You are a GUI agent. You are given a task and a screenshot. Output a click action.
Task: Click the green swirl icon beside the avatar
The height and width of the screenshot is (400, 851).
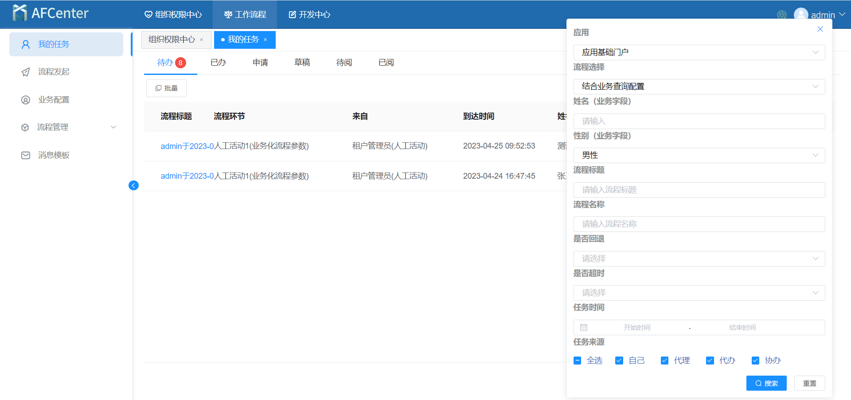781,15
